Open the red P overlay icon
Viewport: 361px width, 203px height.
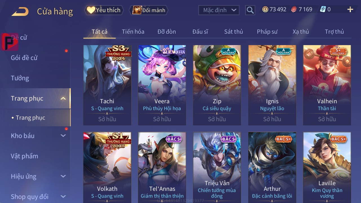[10, 42]
